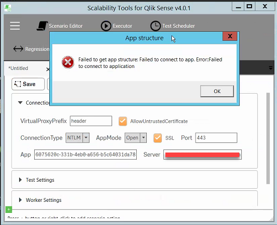This screenshot has width=277, height=225.
Task: Click the Regression double-arrow icon
Action: (18, 49)
